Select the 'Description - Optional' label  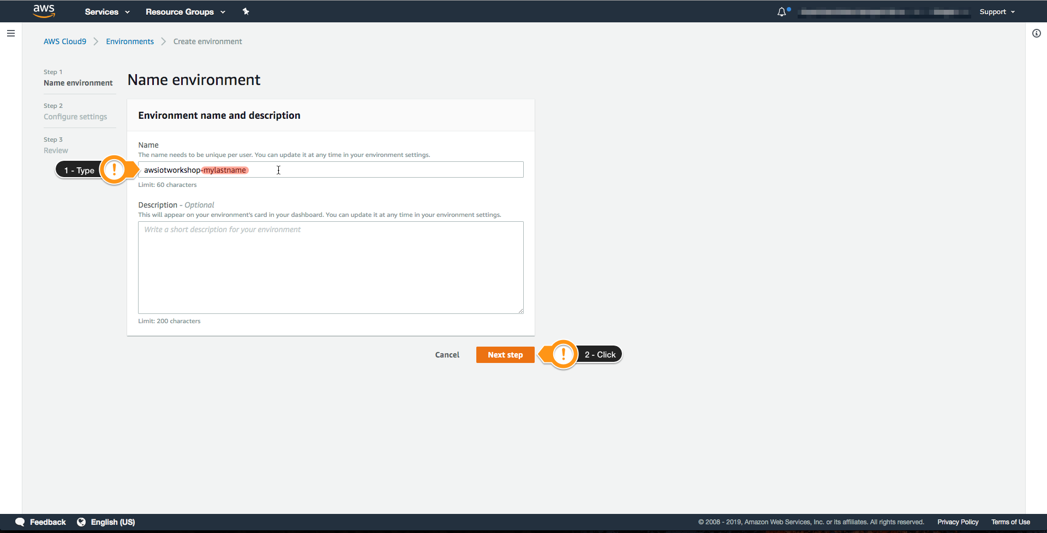tap(176, 205)
